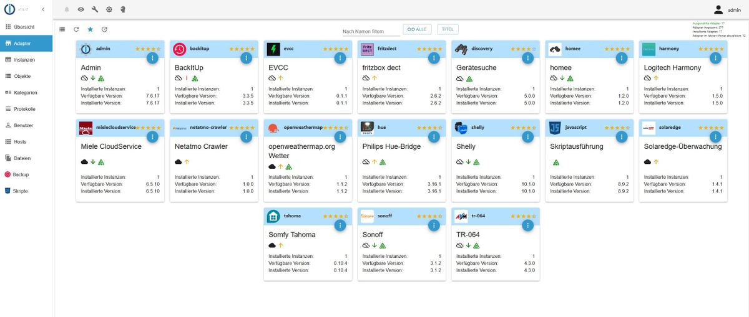
Task: Switch adapters to list view
Action: point(62,29)
